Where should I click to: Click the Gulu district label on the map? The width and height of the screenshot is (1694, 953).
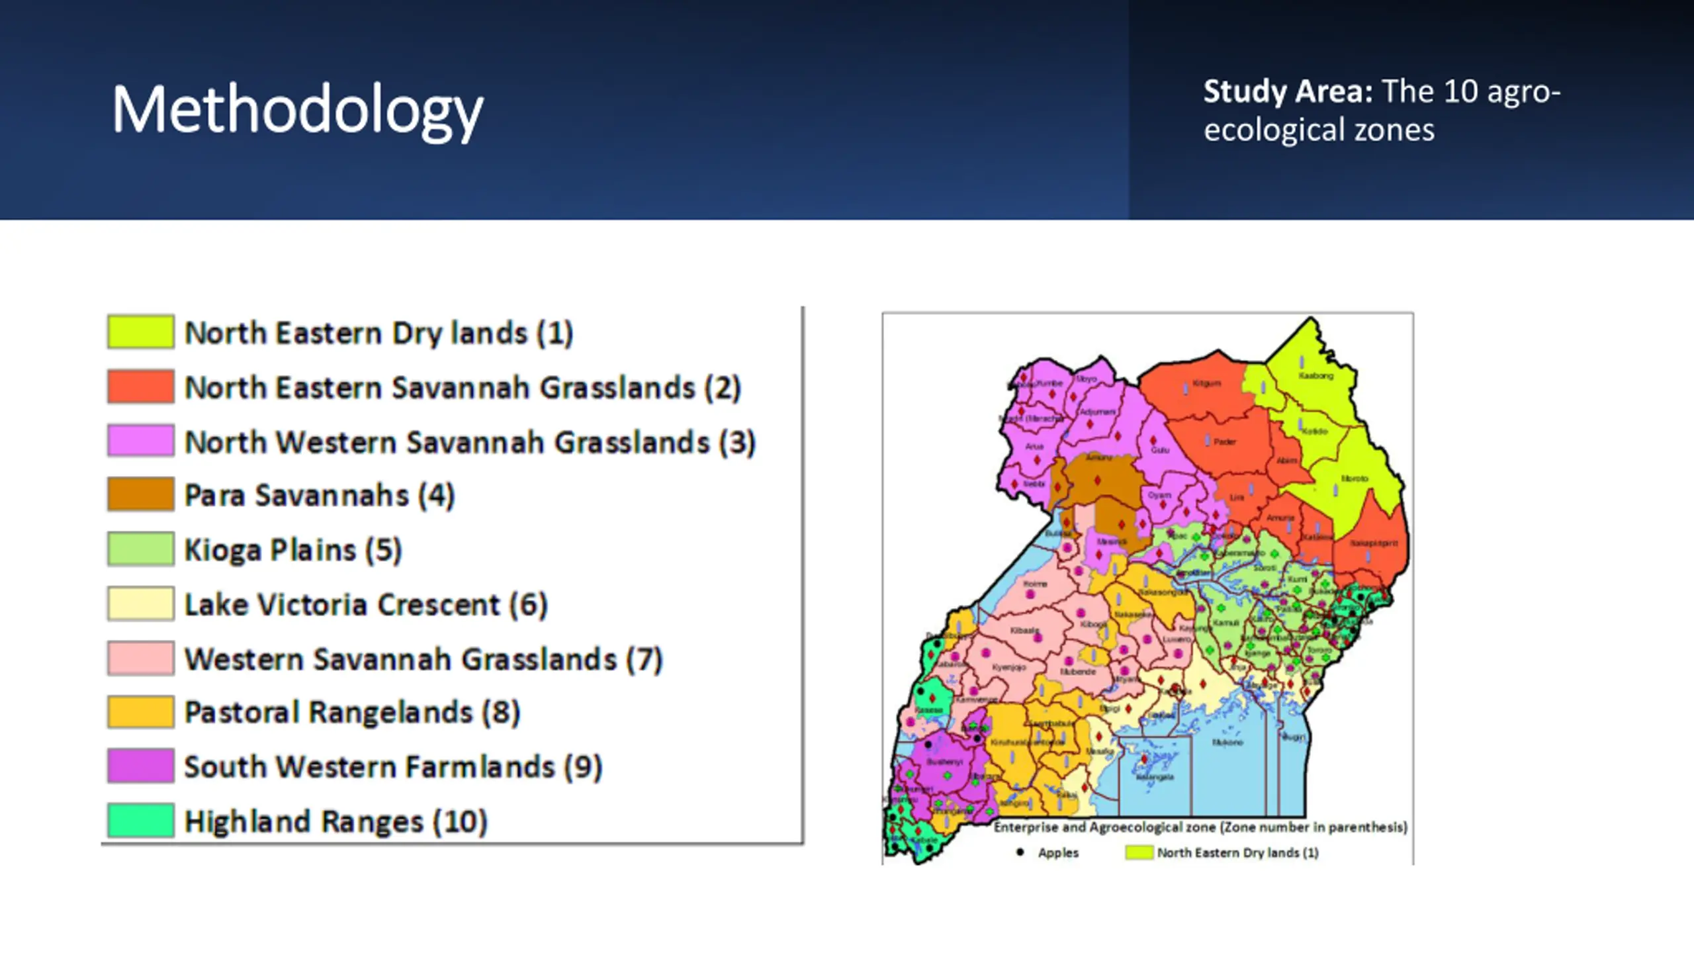(1160, 450)
